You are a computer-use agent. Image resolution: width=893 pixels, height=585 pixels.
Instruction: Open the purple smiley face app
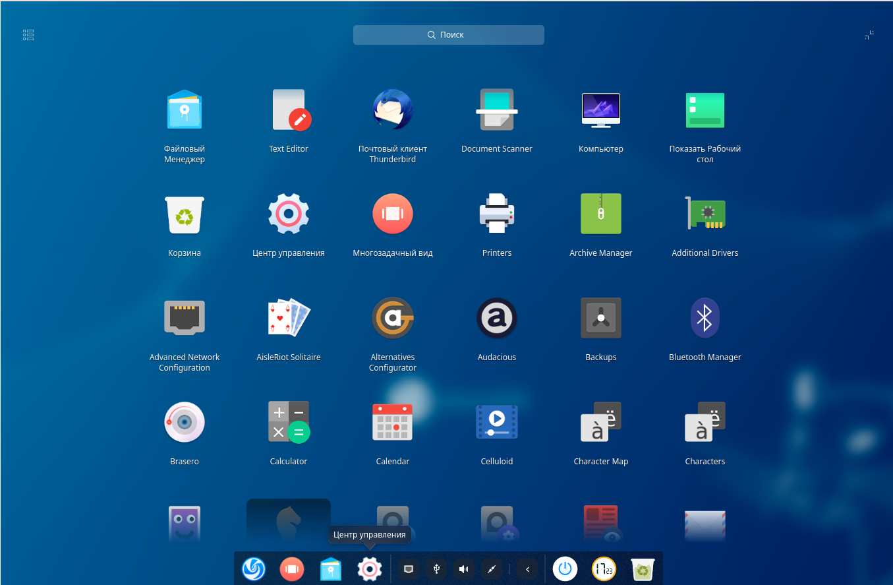(185, 524)
